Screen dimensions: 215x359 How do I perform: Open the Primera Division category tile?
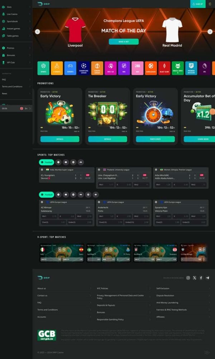pyautogui.click(x=191, y=68)
